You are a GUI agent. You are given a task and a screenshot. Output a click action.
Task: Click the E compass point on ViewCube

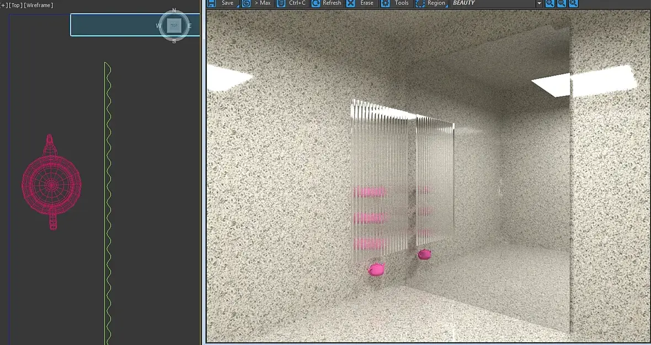point(189,26)
